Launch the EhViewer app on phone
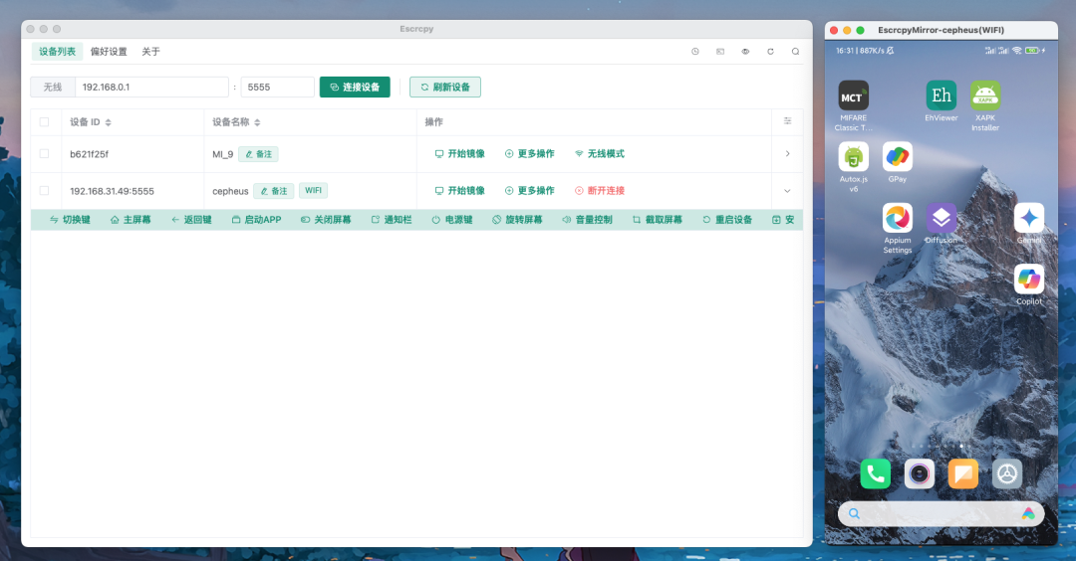 [941, 96]
